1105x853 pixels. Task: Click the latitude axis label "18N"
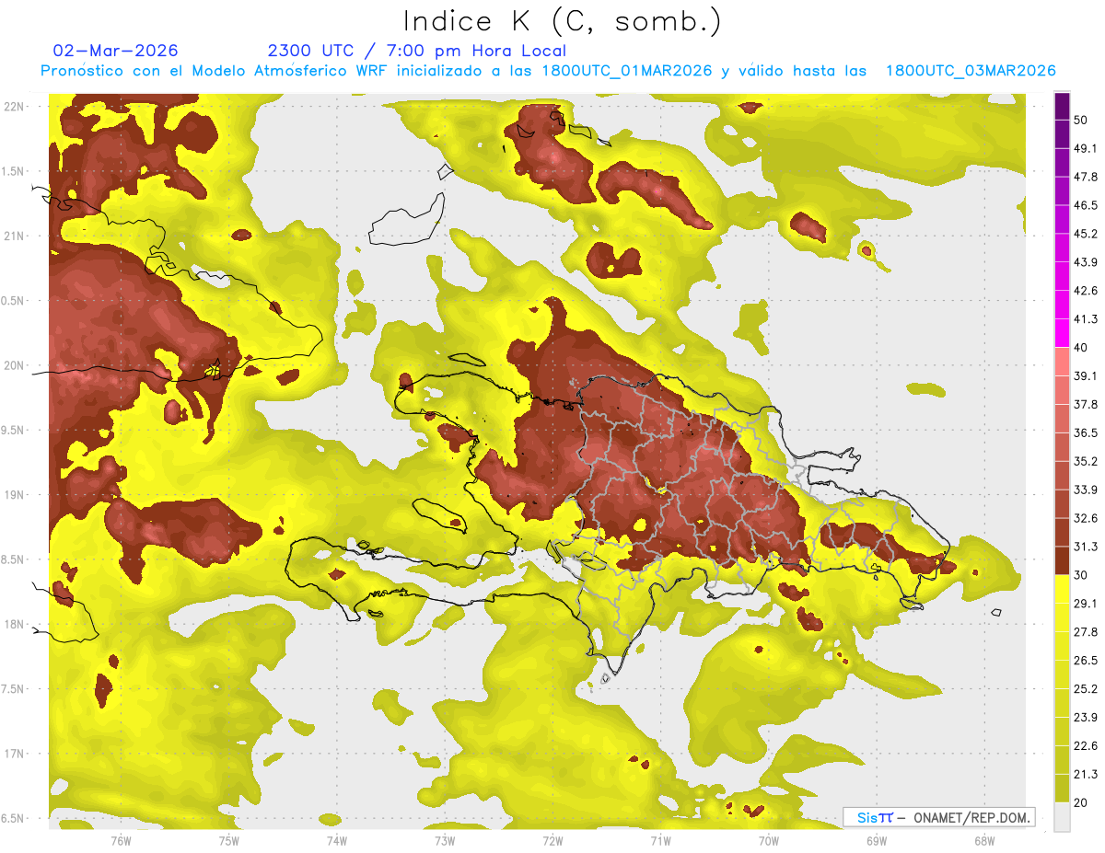point(14,624)
